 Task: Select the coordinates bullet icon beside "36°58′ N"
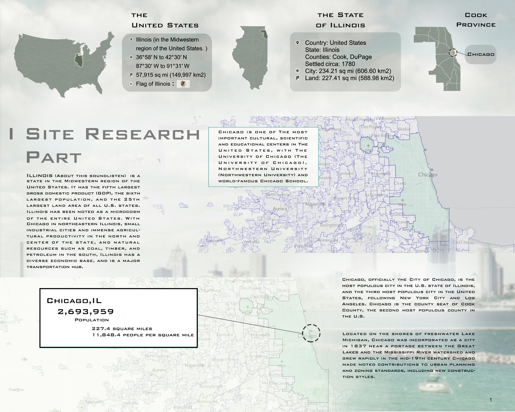coord(131,57)
